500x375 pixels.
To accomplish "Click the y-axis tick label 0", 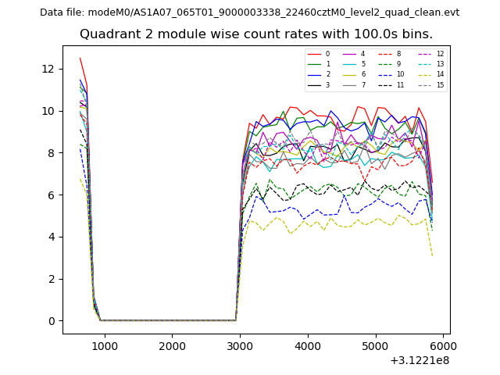I will coord(52,321).
